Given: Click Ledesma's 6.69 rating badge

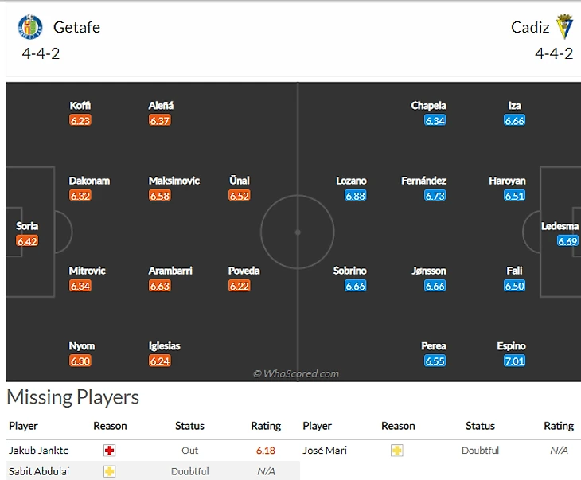Looking at the screenshot, I should (567, 241).
